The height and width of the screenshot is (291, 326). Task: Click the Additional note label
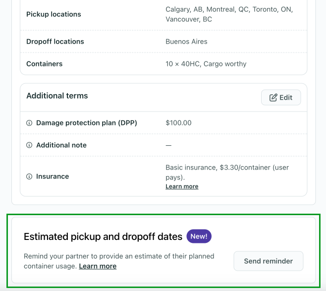(61, 145)
